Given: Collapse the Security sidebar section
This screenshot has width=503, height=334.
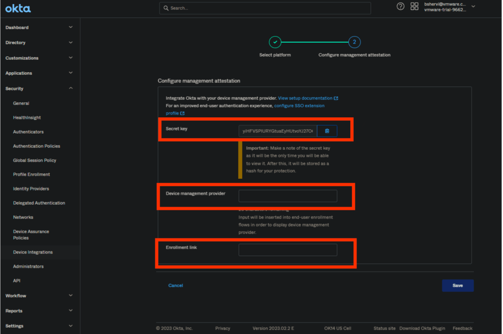Looking at the screenshot, I should pyautogui.click(x=71, y=88).
